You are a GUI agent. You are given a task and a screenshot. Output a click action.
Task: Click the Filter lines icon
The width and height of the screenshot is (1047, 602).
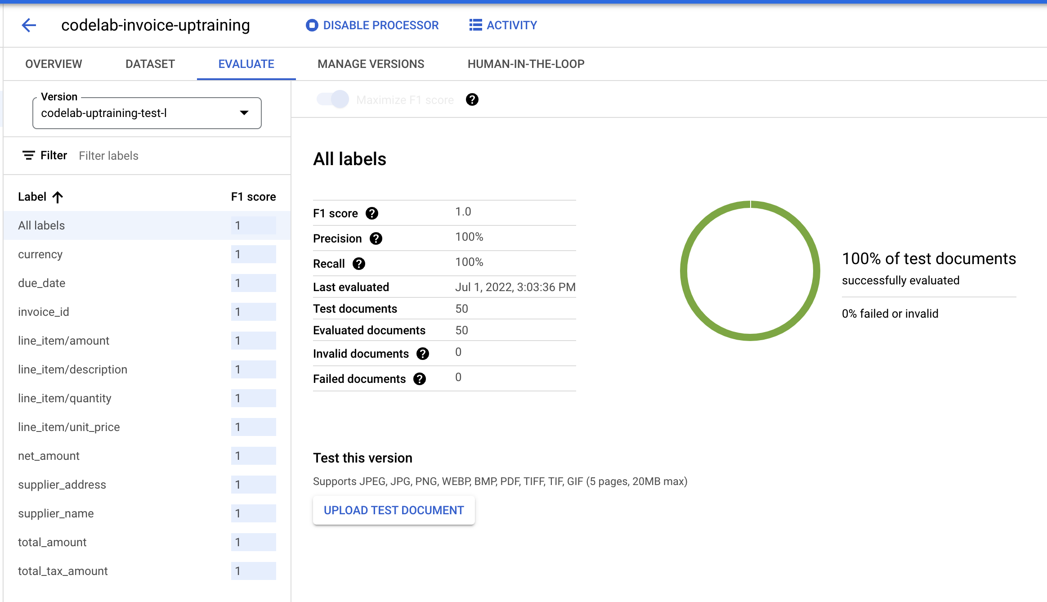click(28, 156)
